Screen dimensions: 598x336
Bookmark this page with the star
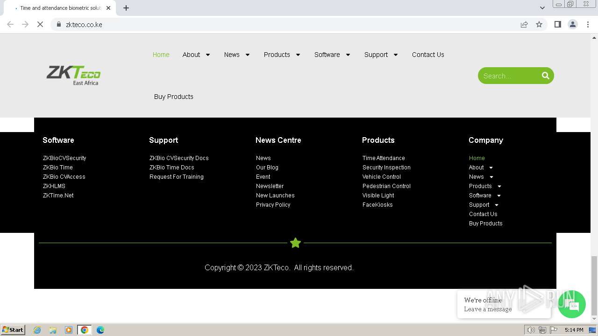pos(539,24)
